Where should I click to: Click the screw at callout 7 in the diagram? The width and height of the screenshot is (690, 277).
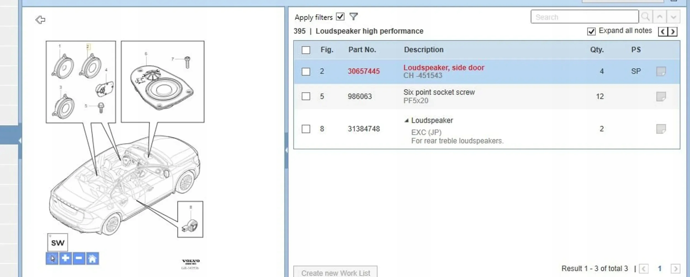coord(187,62)
